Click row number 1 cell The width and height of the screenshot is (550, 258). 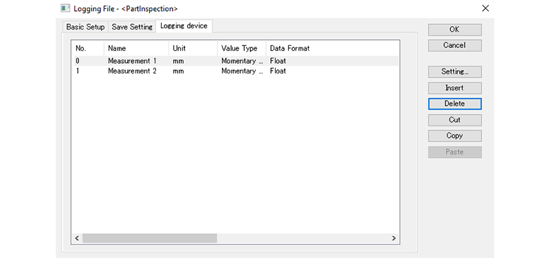pyautogui.click(x=78, y=71)
